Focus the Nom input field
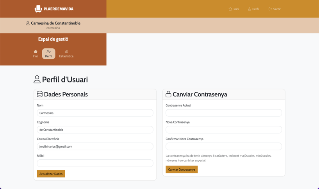 [x=95, y=113]
